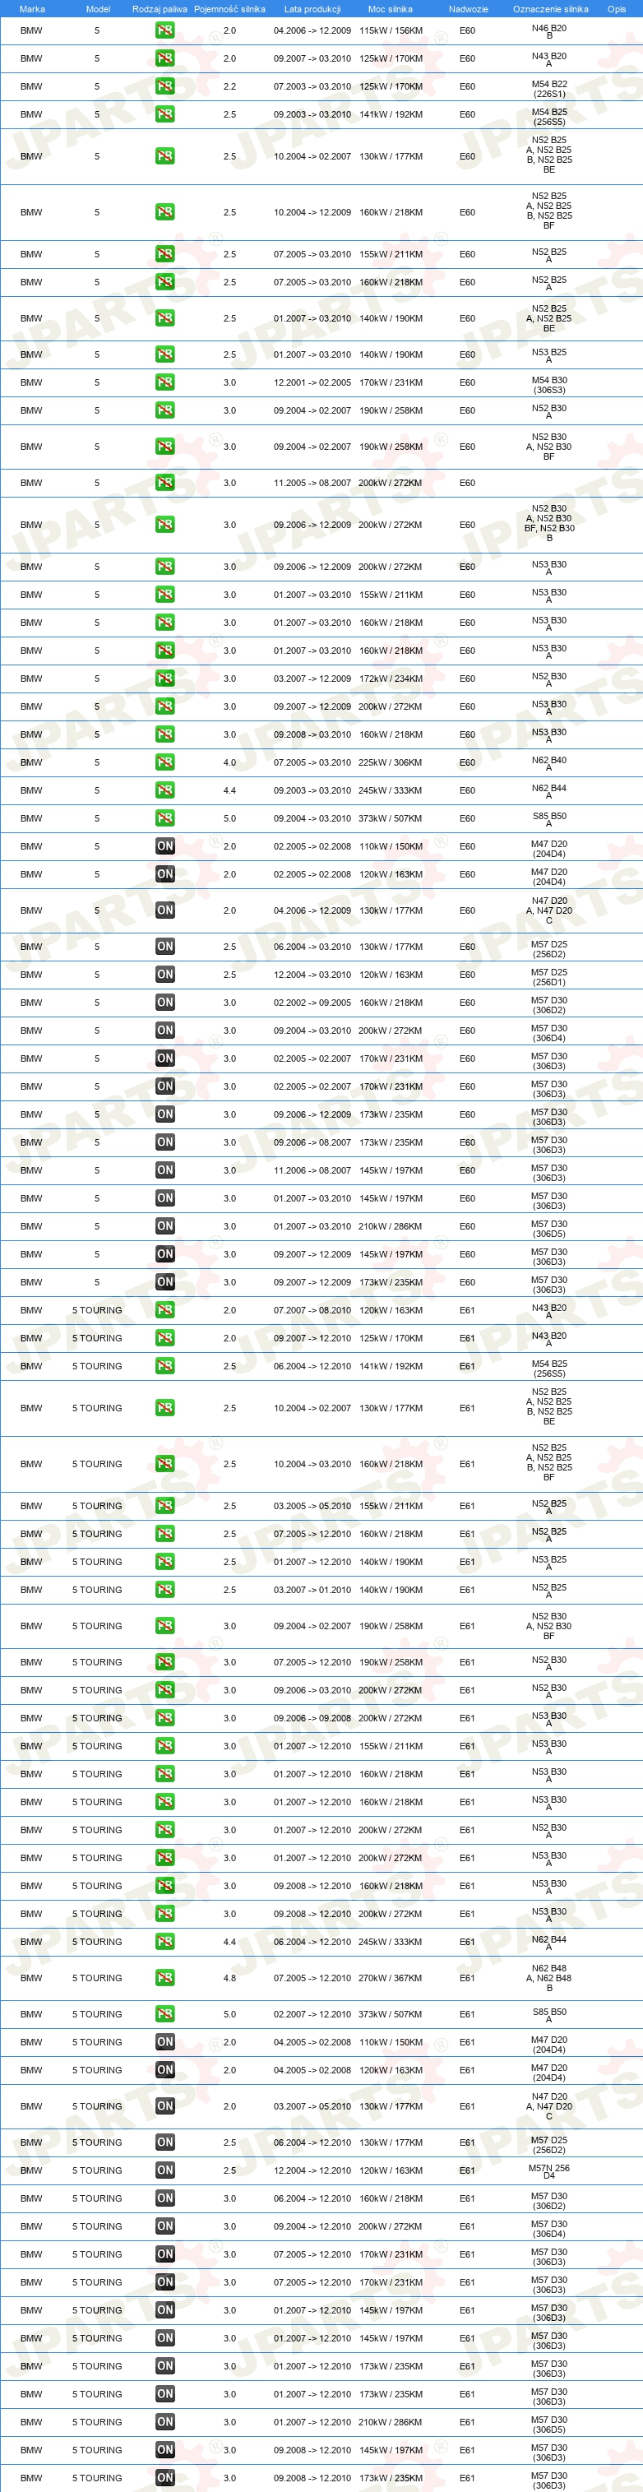Image resolution: width=643 pixels, height=2492 pixels.
Task: Click the '09.2008 -> 03.2010' production years cell
Action: click(312, 734)
